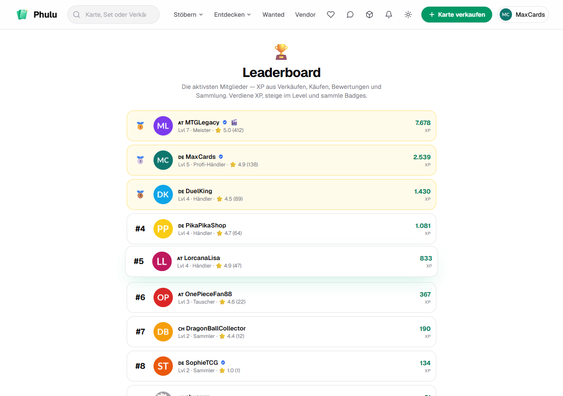Click the gold medal icon of MTGLegacy
563x396 pixels.
pyautogui.click(x=140, y=126)
